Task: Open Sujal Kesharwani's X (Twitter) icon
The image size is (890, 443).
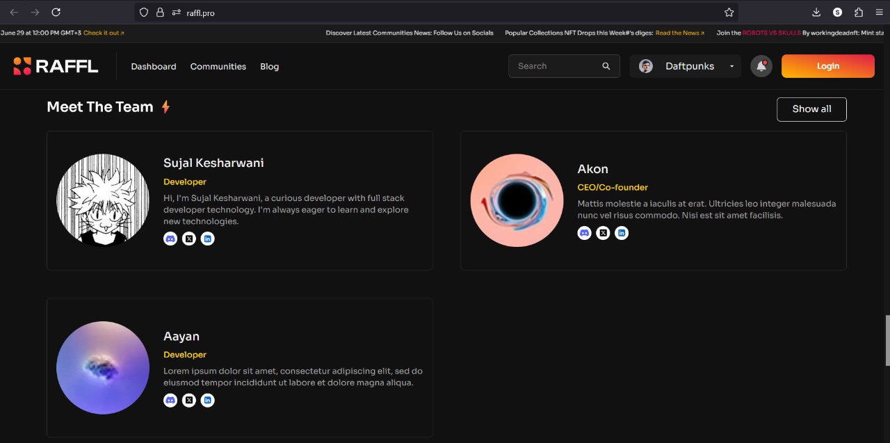Action: (189, 239)
